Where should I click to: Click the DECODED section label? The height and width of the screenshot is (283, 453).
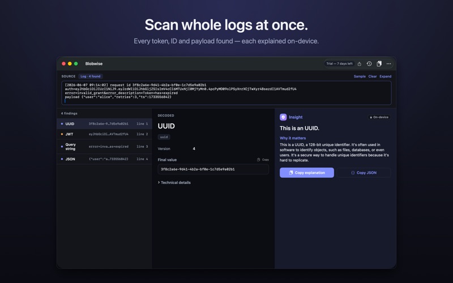166,115
